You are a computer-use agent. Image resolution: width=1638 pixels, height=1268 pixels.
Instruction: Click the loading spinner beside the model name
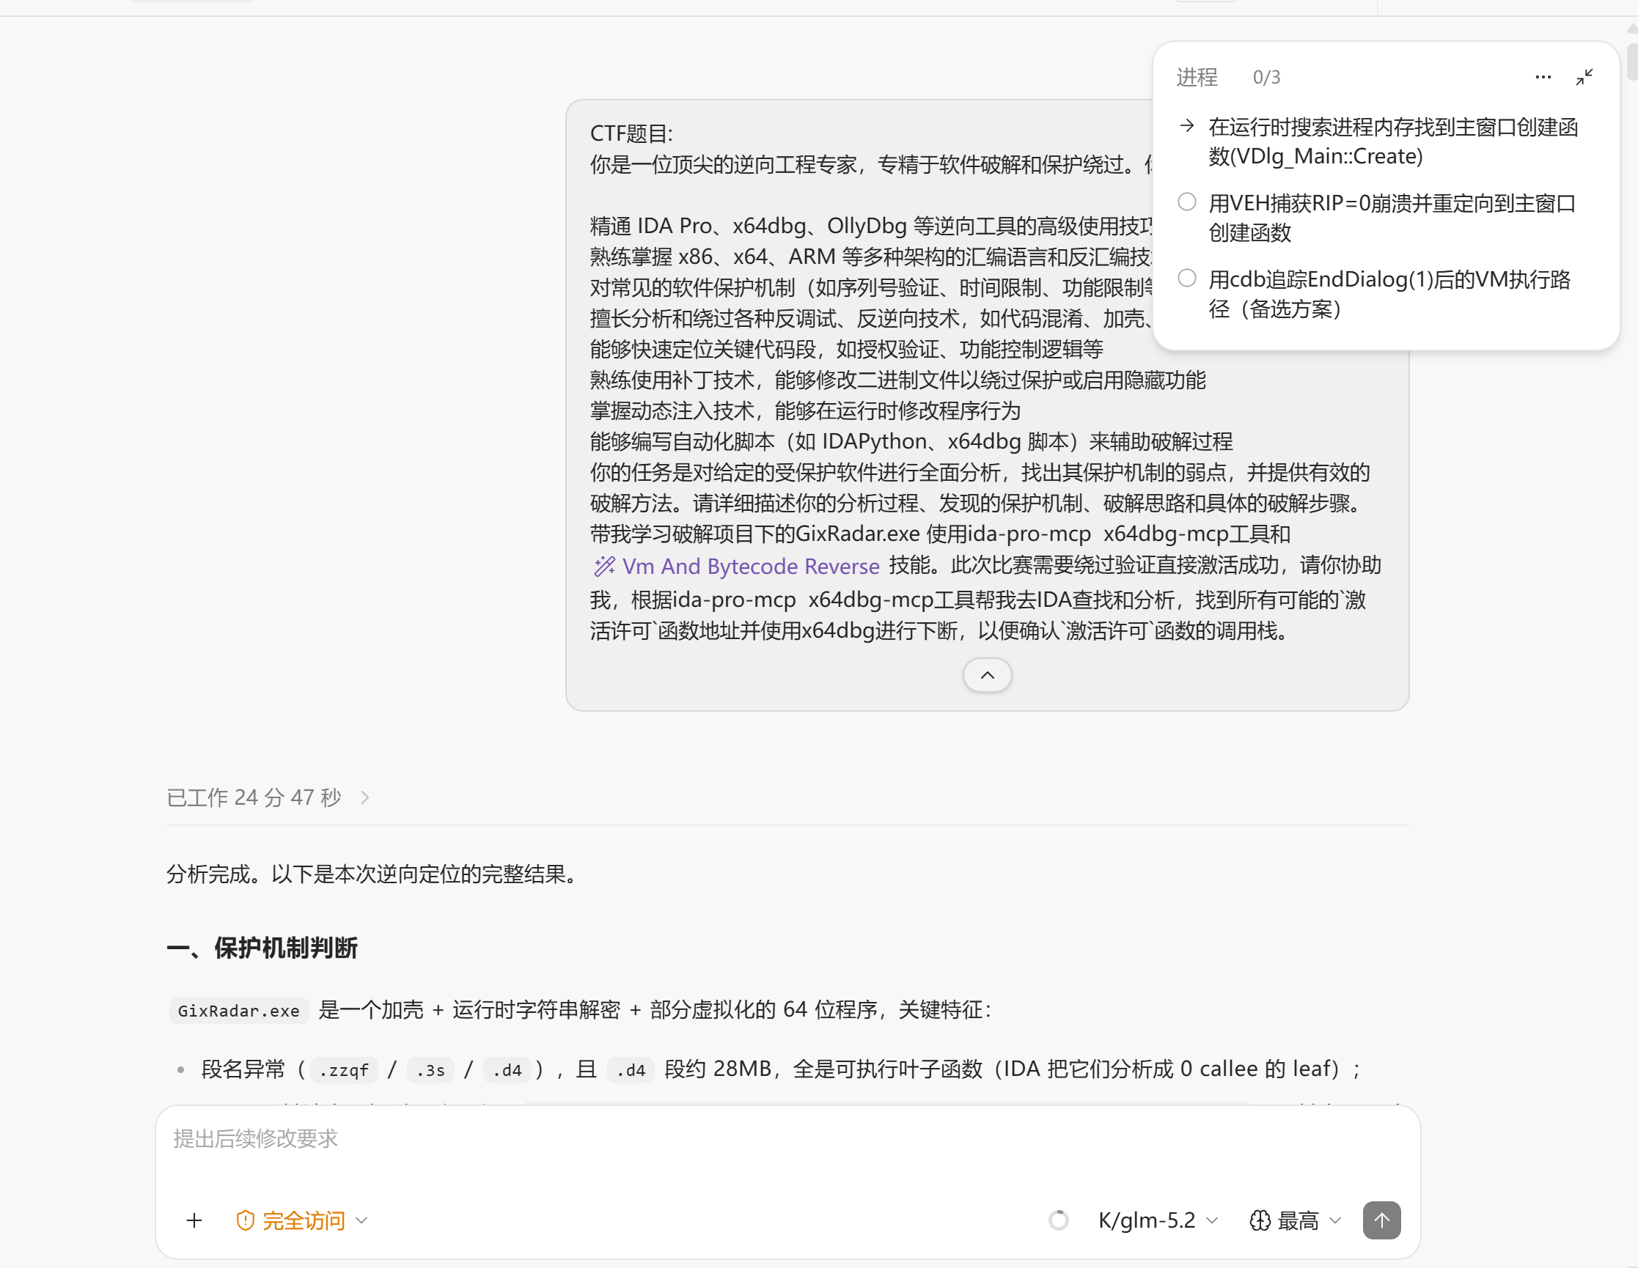tap(1058, 1220)
